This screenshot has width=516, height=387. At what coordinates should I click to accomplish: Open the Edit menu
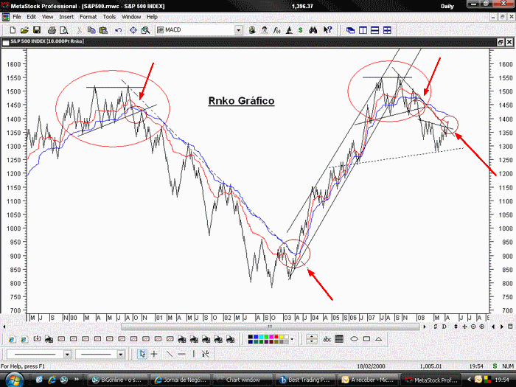[31, 17]
